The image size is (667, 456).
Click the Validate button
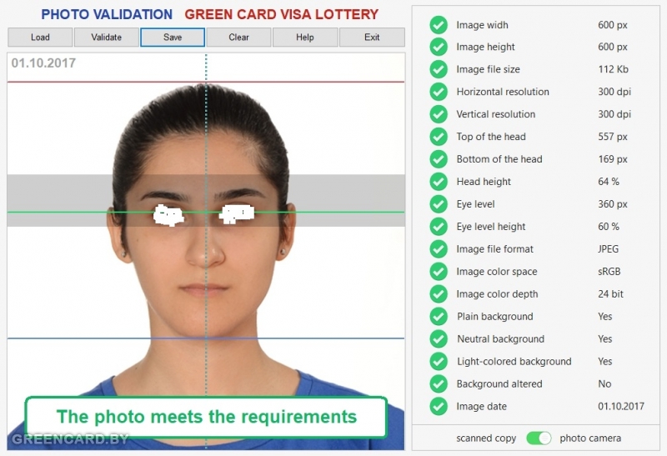point(107,37)
